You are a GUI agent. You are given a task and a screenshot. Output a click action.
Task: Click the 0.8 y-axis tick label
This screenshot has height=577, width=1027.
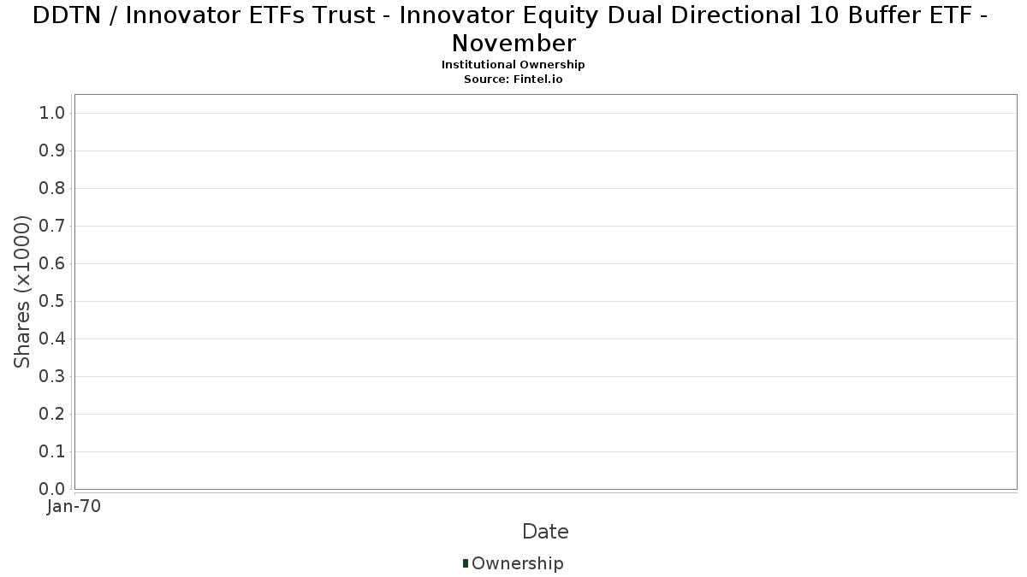point(53,188)
